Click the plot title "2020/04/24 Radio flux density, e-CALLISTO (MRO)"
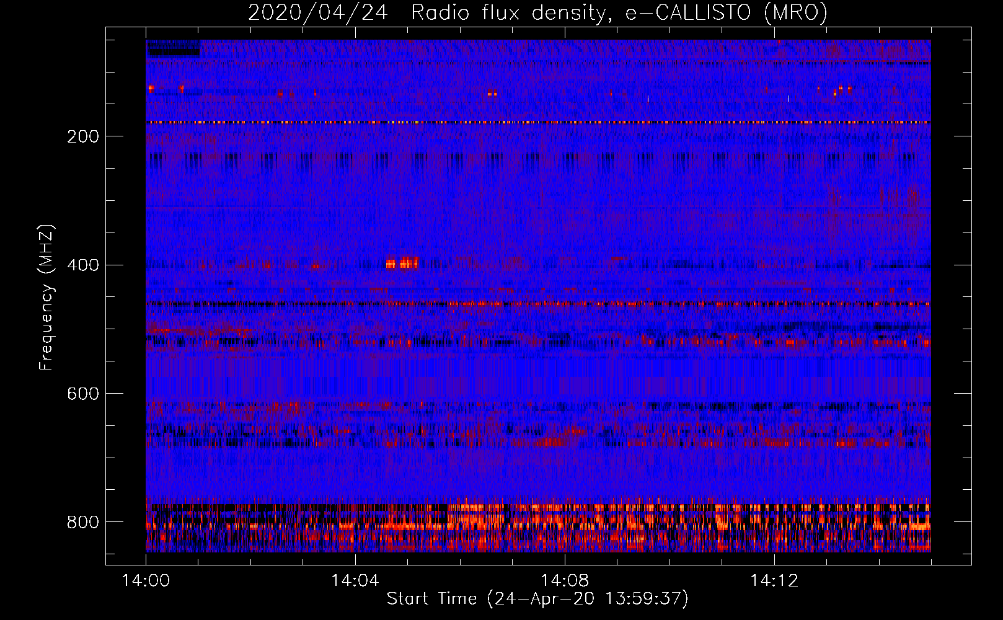This screenshot has height=620, width=1003. (537, 12)
